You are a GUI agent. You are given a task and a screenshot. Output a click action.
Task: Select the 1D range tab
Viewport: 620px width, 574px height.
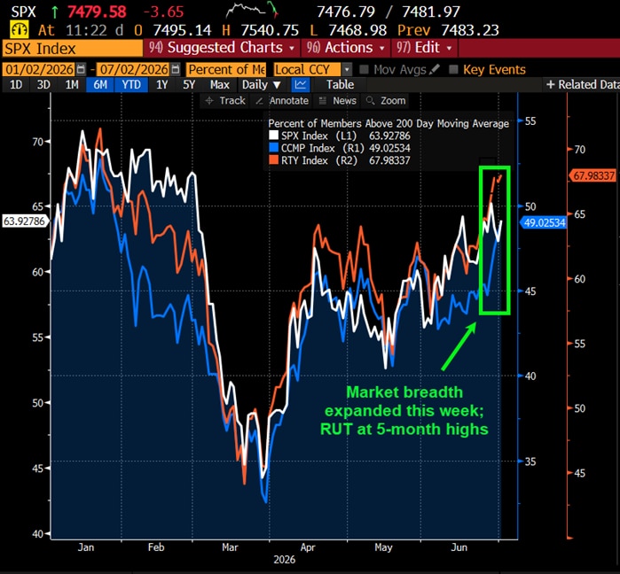[16, 84]
